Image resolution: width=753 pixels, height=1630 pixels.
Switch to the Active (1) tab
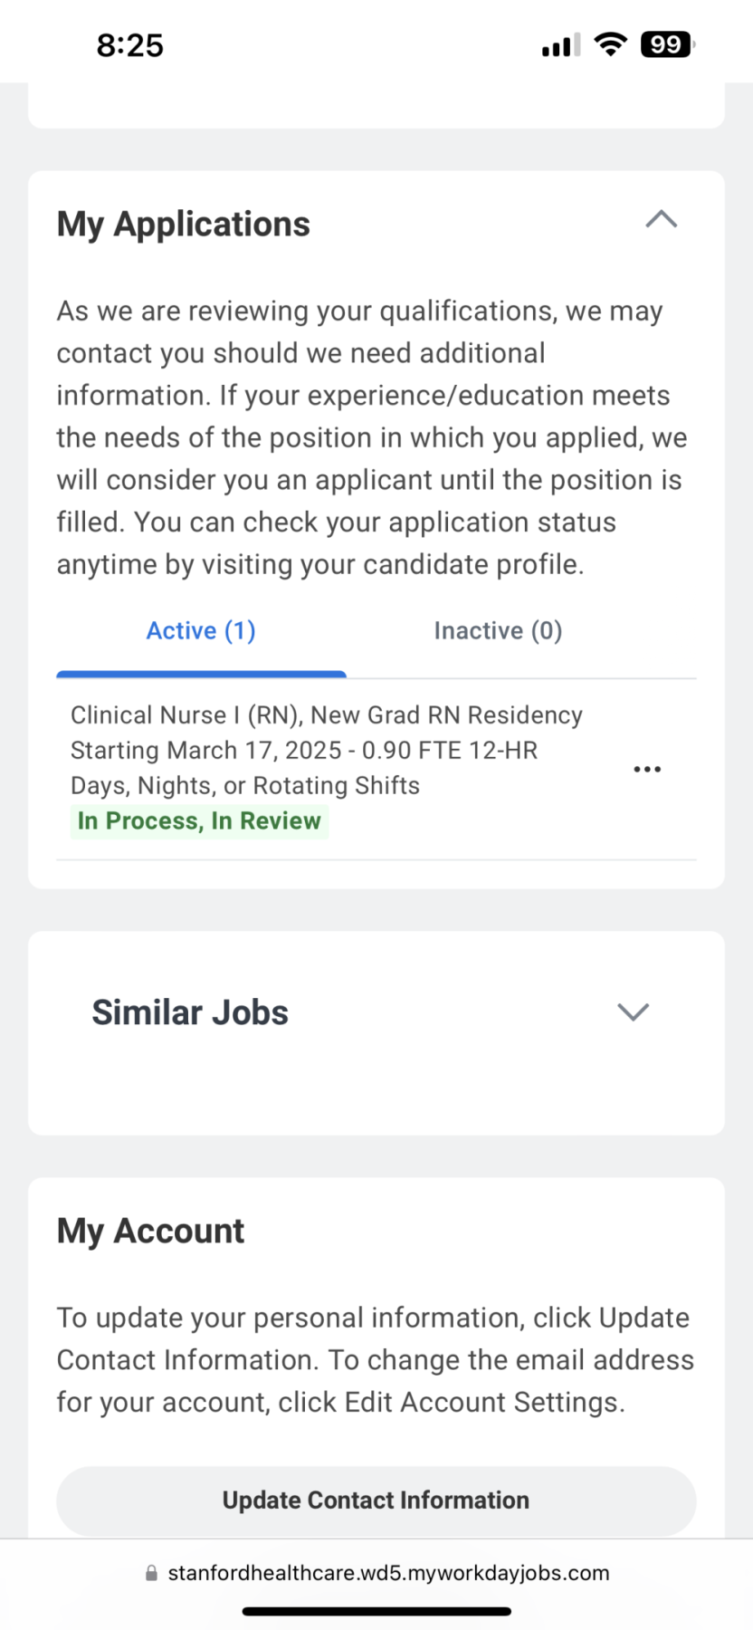click(201, 631)
